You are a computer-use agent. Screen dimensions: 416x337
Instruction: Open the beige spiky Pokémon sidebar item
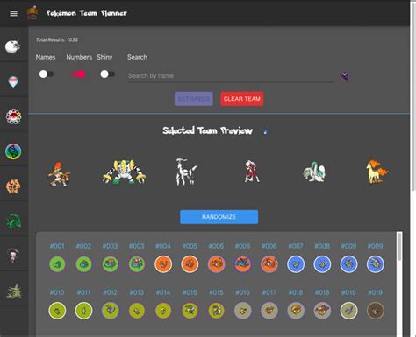14,291
